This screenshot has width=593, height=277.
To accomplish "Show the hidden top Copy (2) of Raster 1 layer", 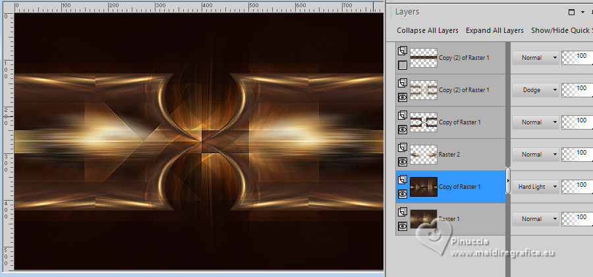I will click(402, 65).
